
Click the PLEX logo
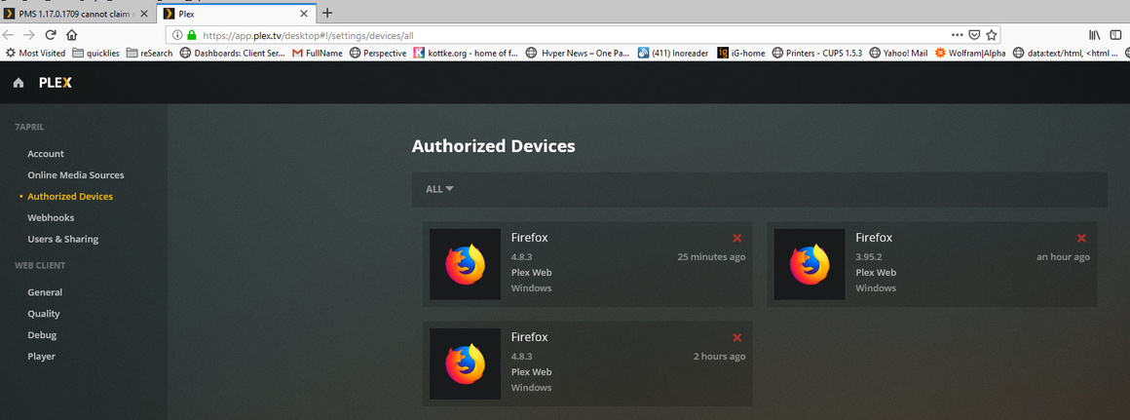[x=56, y=83]
